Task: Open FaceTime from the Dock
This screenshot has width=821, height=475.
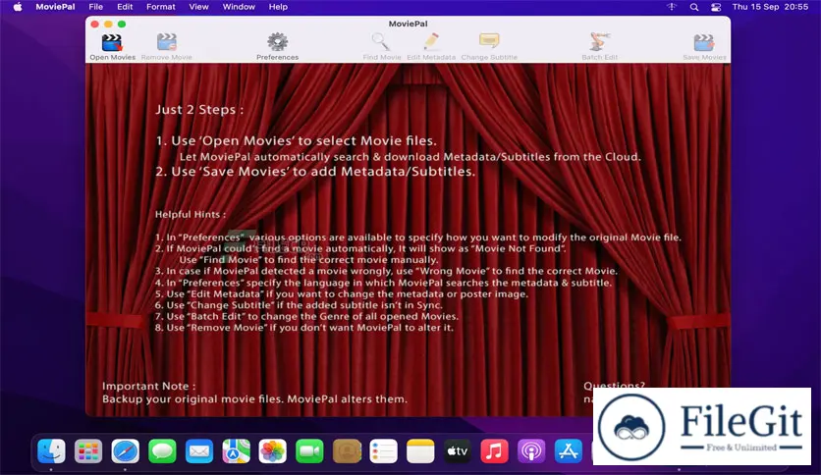Action: [309, 450]
